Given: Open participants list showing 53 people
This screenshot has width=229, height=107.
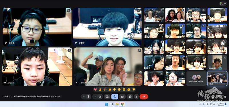Looking at the screenshot, I should [223, 3].
